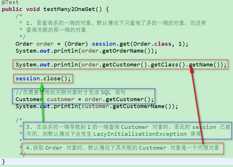Click method name testMany2OneGet
Viewport: 233px width, 167px height.
[x=69, y=9]
